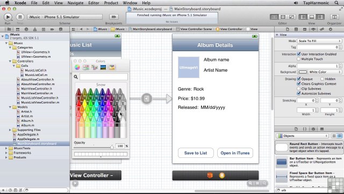This screenshot has width=344, height=194.
Task: Open the File menu
Action: [x=34, y=3]
